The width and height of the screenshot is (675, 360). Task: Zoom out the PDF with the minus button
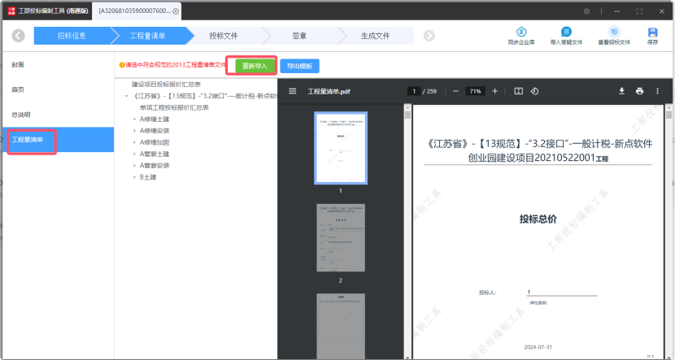455,91
